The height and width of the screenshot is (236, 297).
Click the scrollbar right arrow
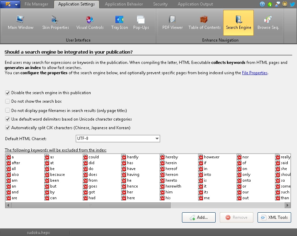pyautogui.click(x=287, y=205)
